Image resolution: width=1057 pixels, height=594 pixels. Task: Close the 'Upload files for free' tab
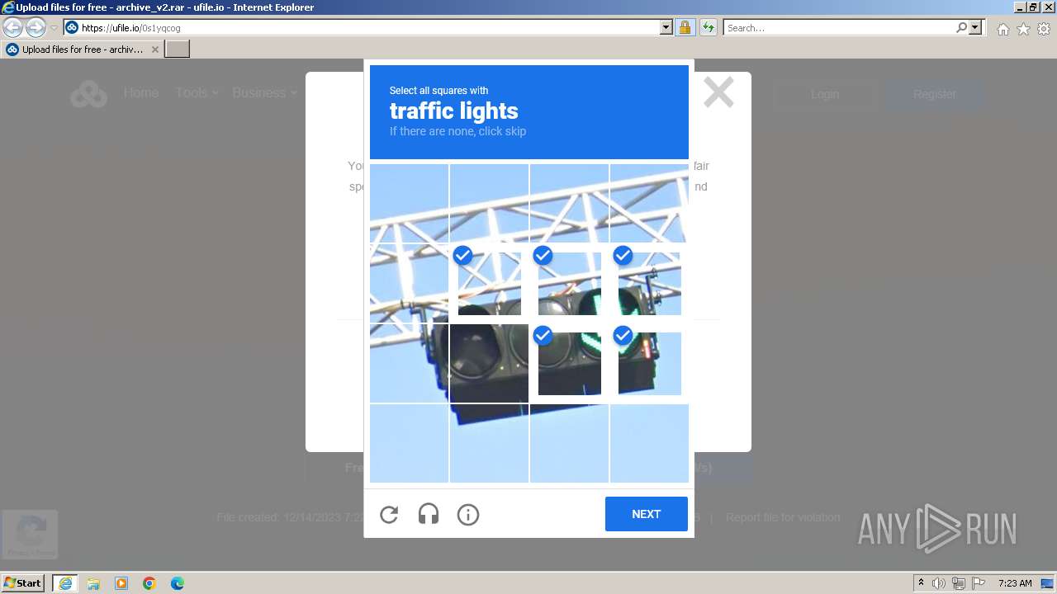pyautogui.click(x=154, y=49)
